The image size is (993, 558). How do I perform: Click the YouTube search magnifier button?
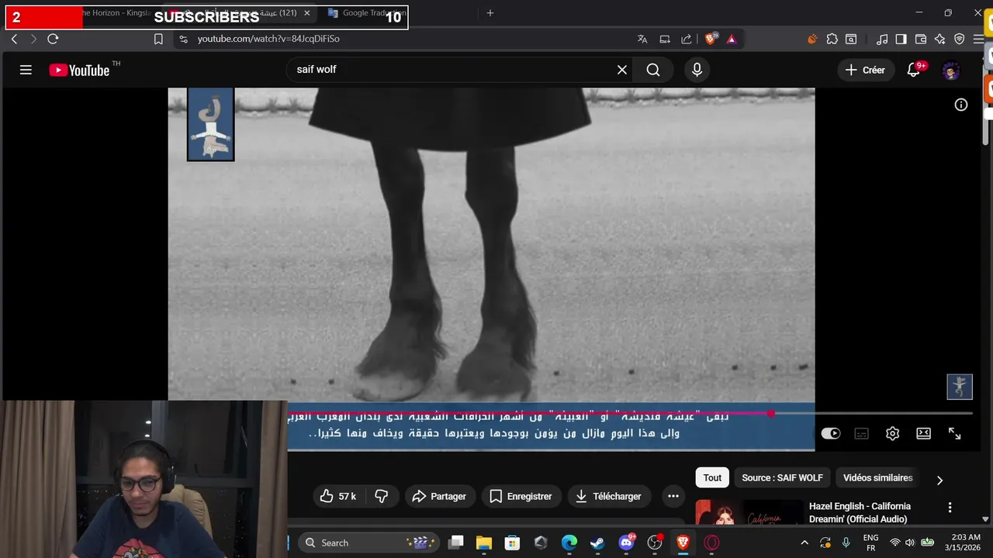pyautogui.click(x=653, y=70)
